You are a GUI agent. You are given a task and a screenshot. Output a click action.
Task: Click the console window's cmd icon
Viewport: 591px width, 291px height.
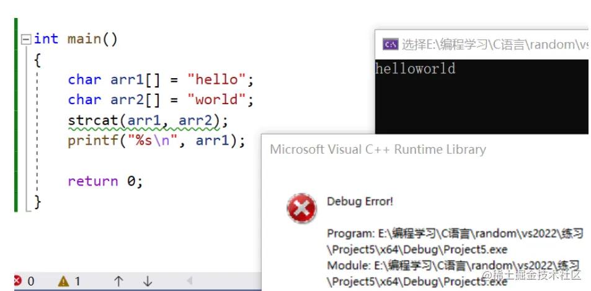(390, 45)
